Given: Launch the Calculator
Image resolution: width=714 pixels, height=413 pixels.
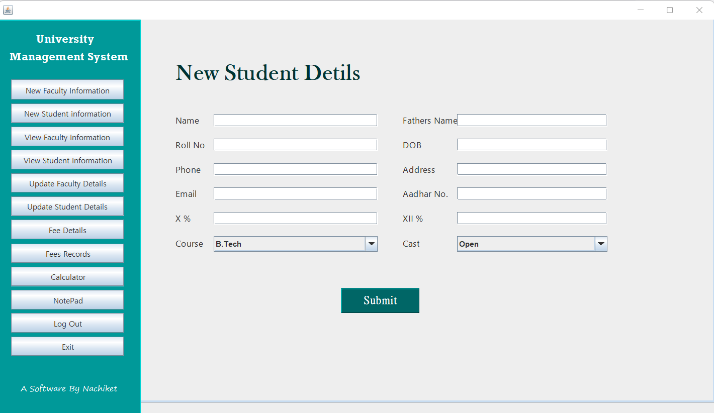Looking at the screenshot, I should (67, 276).
